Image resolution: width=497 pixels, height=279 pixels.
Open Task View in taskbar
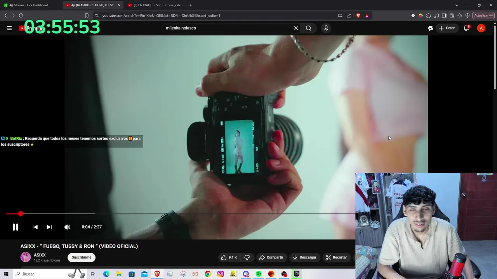[x=93, y=274]
